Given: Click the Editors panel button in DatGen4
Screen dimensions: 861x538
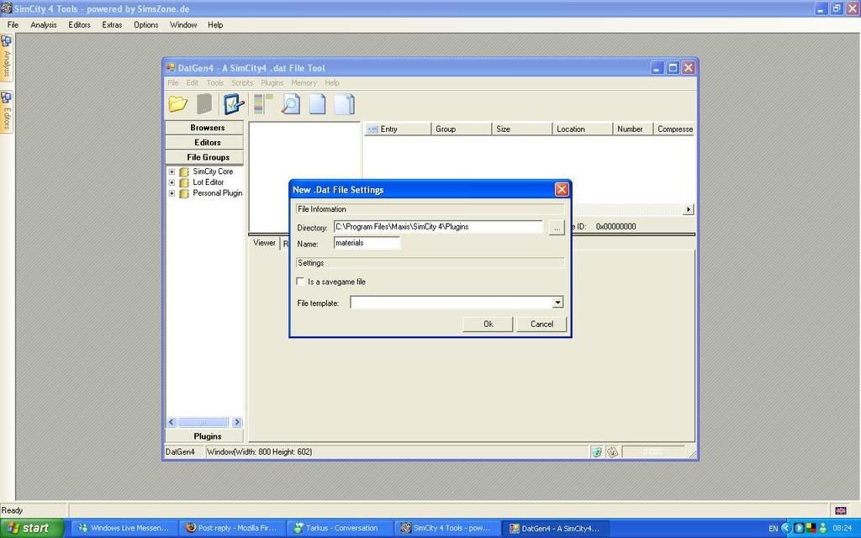Looking at the screenshot, I should pyautogui.click(x=204, y=142).
